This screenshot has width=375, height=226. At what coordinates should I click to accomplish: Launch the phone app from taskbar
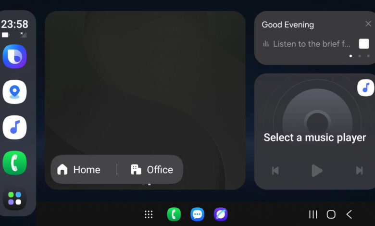point(174,214)
